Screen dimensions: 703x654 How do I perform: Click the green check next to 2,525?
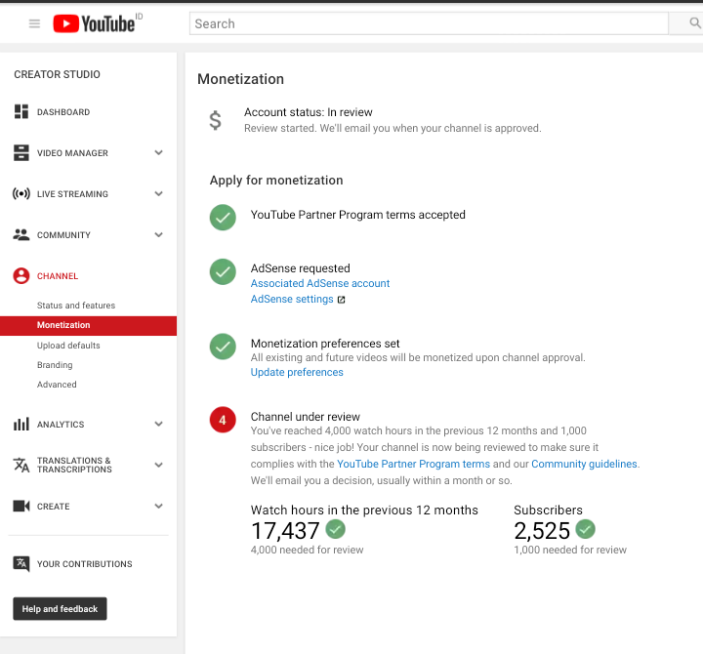click(x=585, y=529)
